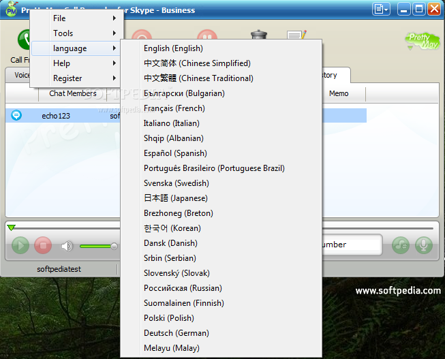Select the language menu entry
Image resolution: width=445 pixels, height=359 pixels.
(x=76, y=48)
